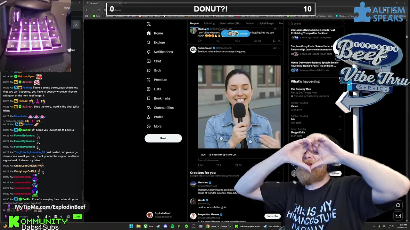Viewport: 410px width, 230px height.
Task: Click the Follow button
Action: (335, 173)
